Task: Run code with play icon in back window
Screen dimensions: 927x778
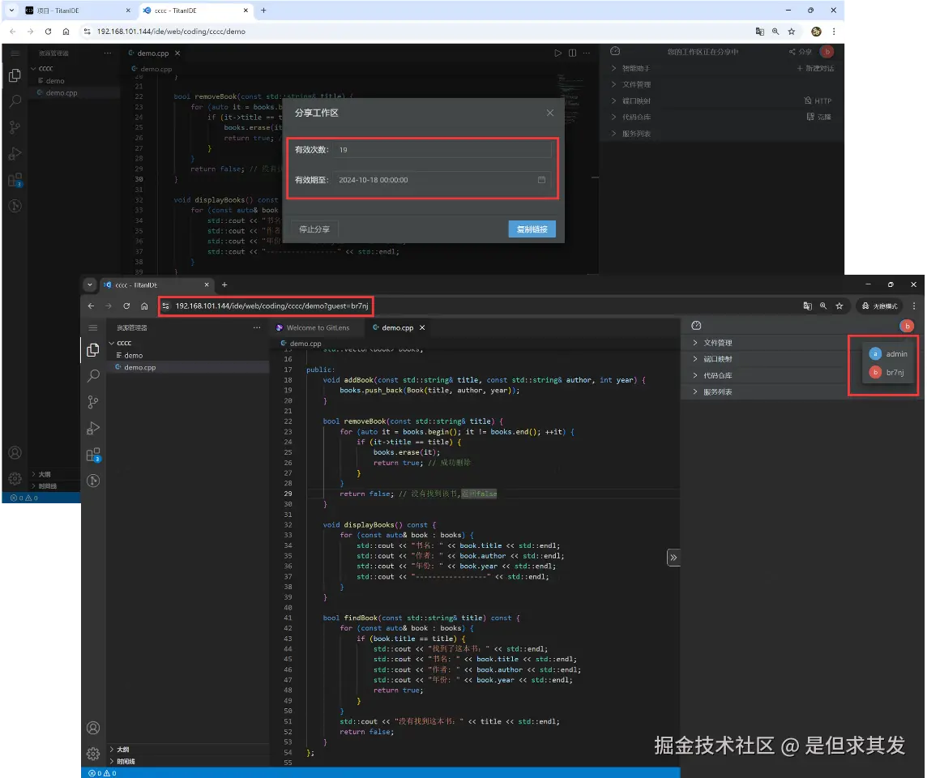Action: (x=557, y=53)
